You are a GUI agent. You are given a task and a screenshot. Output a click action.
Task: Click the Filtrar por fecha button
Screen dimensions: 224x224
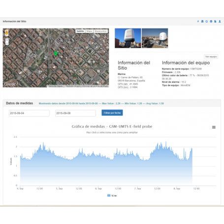click(x=112, y=113)
